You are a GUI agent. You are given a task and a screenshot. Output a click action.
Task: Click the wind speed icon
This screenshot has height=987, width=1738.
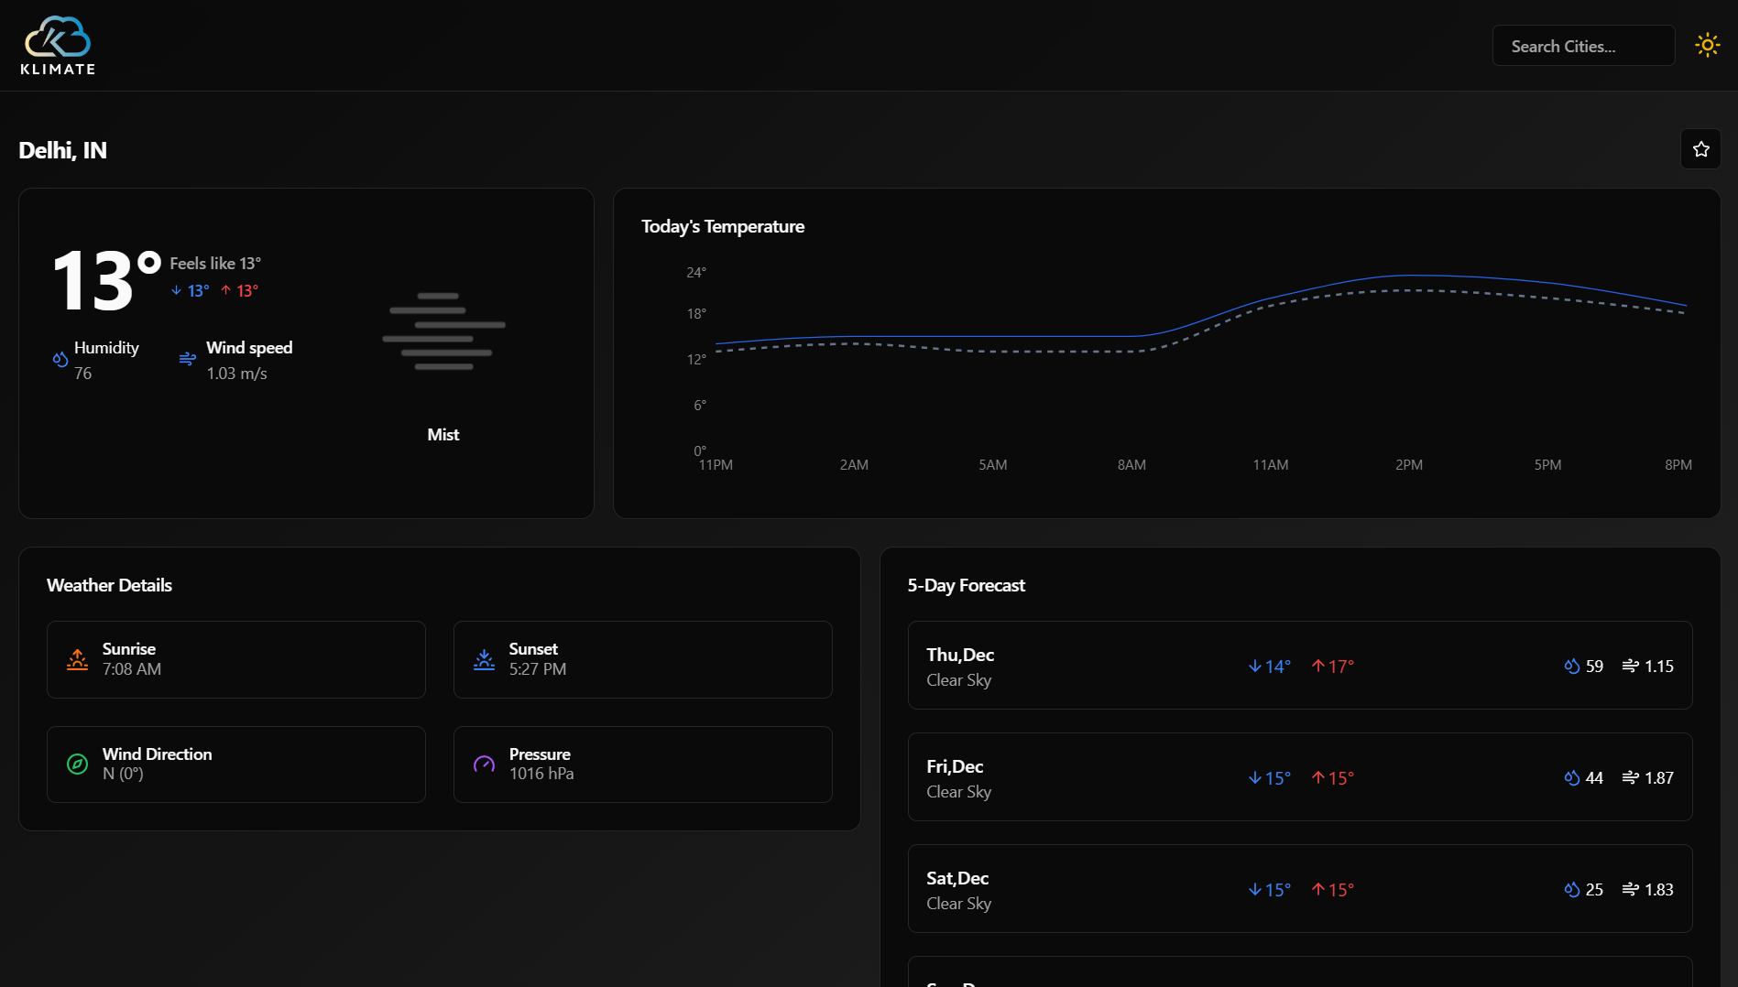tap(187, 359)
